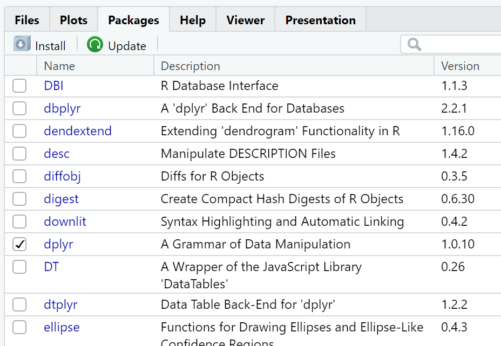Focus the package search field
Screen dimensions: 501x346
click(459, 45)
